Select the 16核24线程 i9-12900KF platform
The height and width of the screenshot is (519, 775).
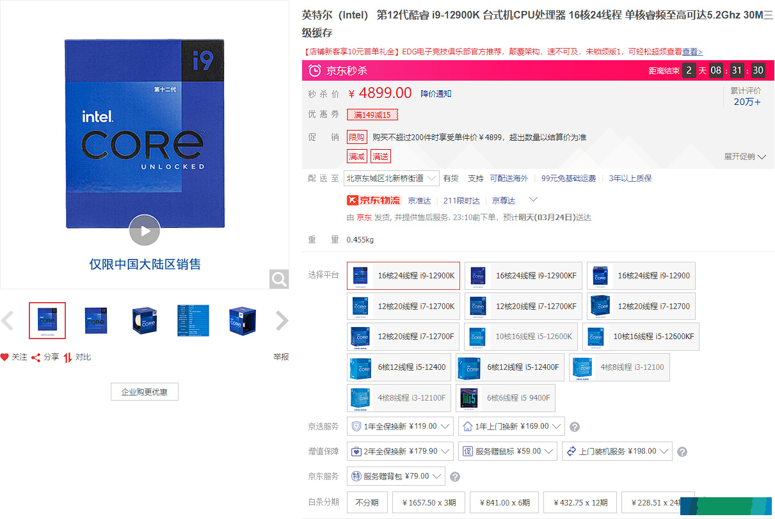coord(523,276)
